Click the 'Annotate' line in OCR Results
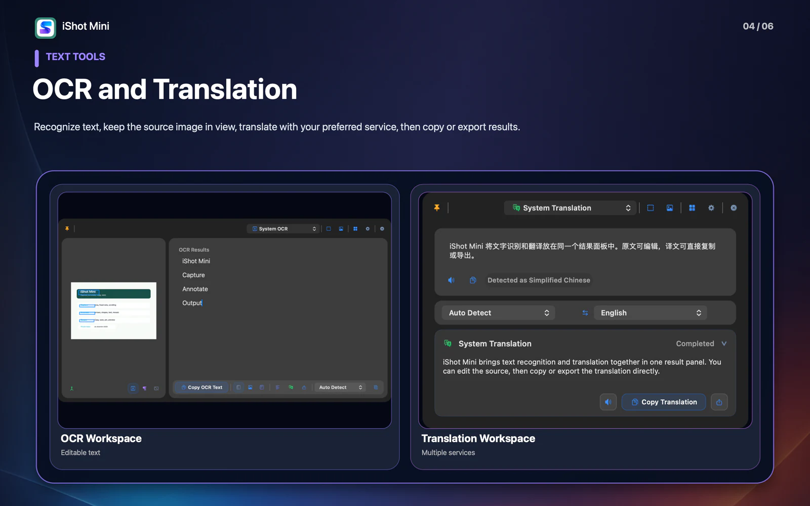The width and height of the screenshot is (810, 506). [x=195, y=289]
